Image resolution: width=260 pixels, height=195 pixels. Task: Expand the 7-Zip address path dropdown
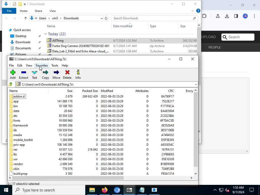196,85
